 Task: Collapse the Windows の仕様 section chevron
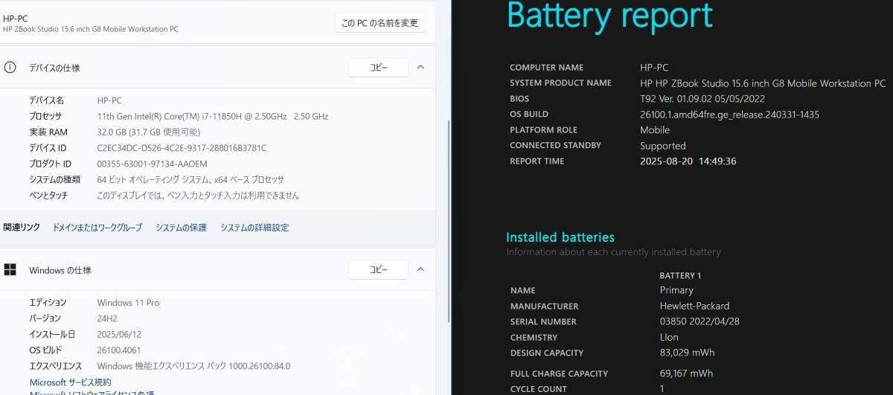tap(420, 269)
